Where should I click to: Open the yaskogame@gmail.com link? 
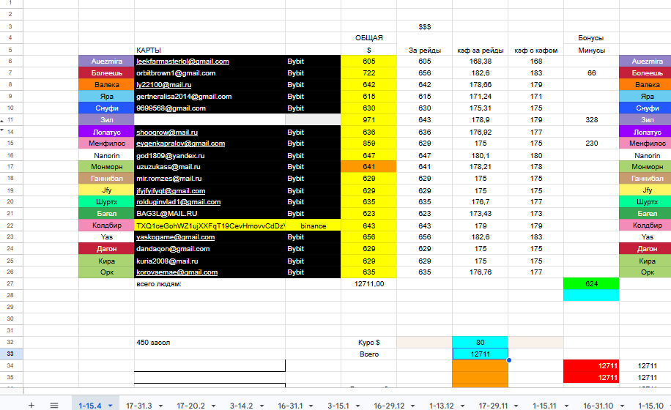click(x=176, y=237)
